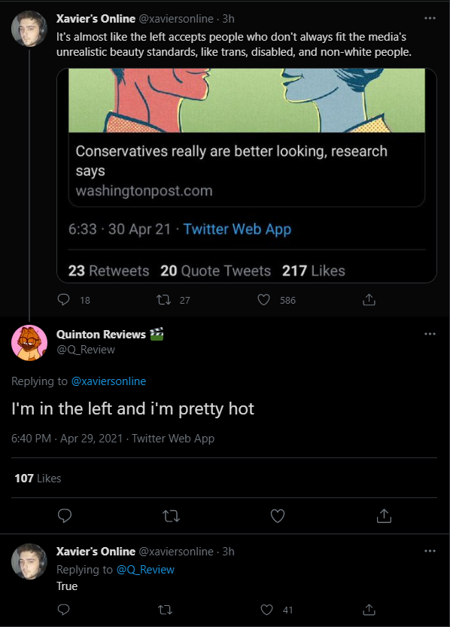This screenshot has width=450, height=627.
Task: Open more options on the 'True' reply
Action: pyautogui.click(x=430, y=551)
